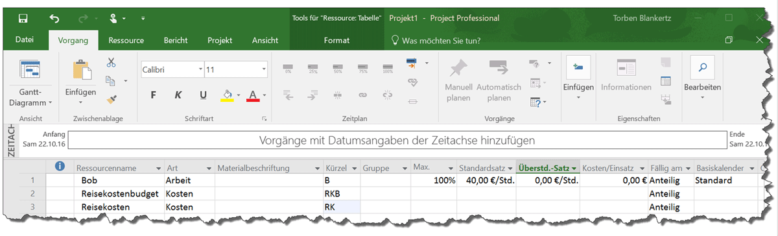Open the Schriftart dialog launcher
Screen dimensions: 778x236
(265, 119)
